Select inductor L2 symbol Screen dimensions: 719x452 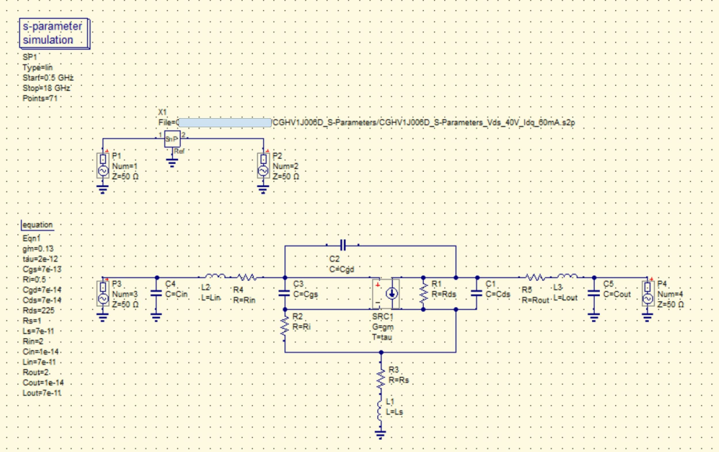click(215, 276)
